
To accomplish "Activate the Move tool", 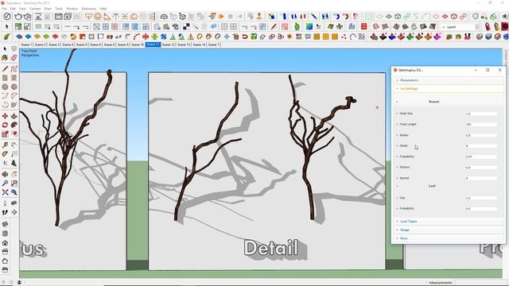I will 5,116.
